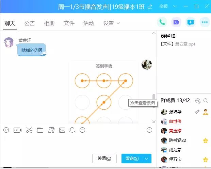The image size is (211, 169).
Task: Open the emoji picker
Action: (x=6, y=130)
